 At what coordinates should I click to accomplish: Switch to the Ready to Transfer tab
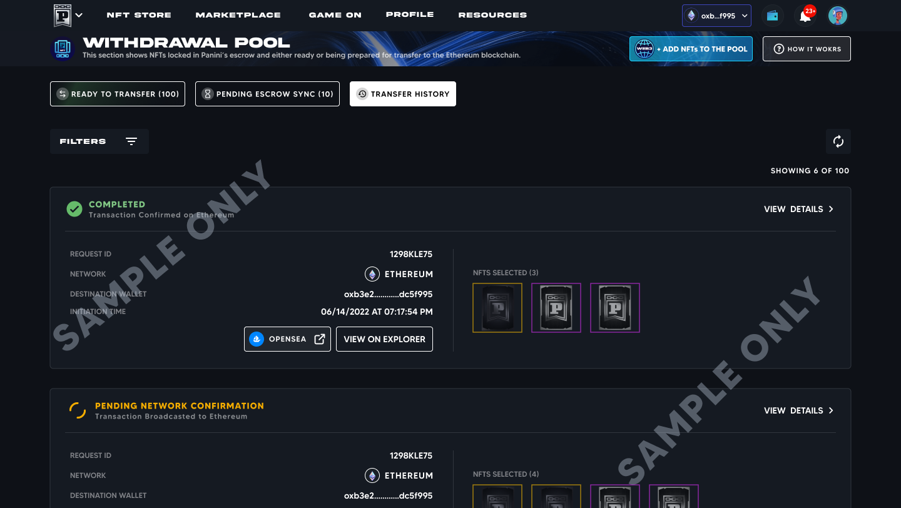[x=118, y=94]
